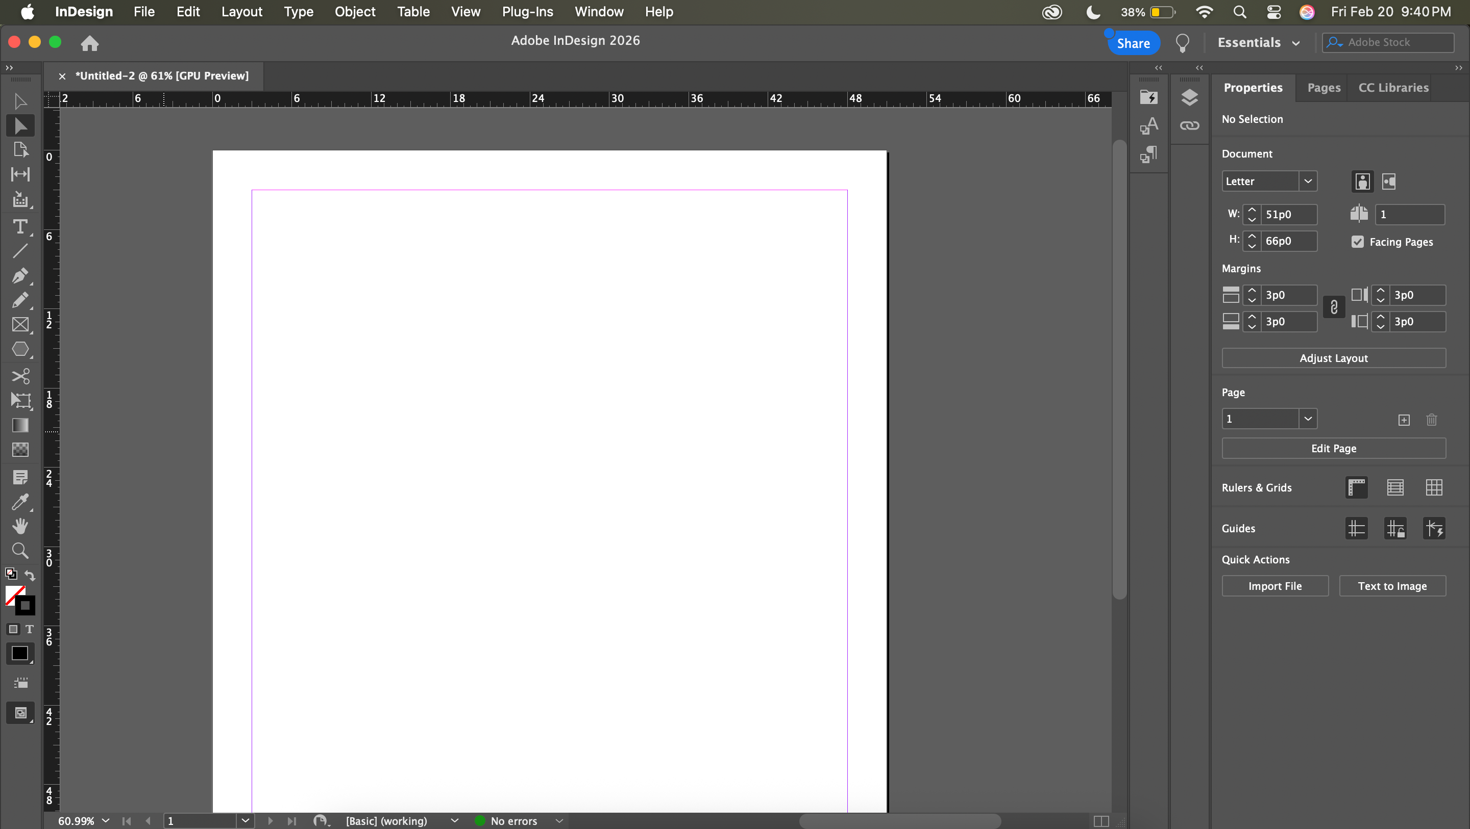
Task: Toggle Show Rulers button
Action: (1357, 487)
